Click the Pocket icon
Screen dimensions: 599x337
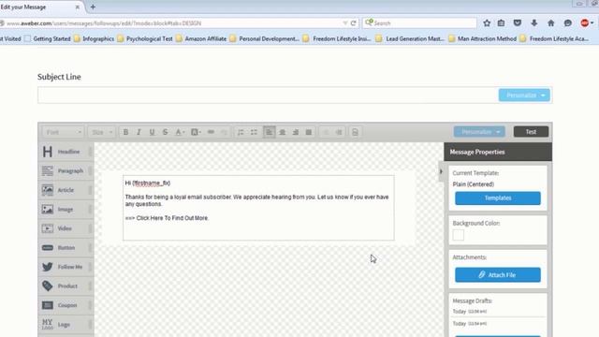tap(518, 23)
